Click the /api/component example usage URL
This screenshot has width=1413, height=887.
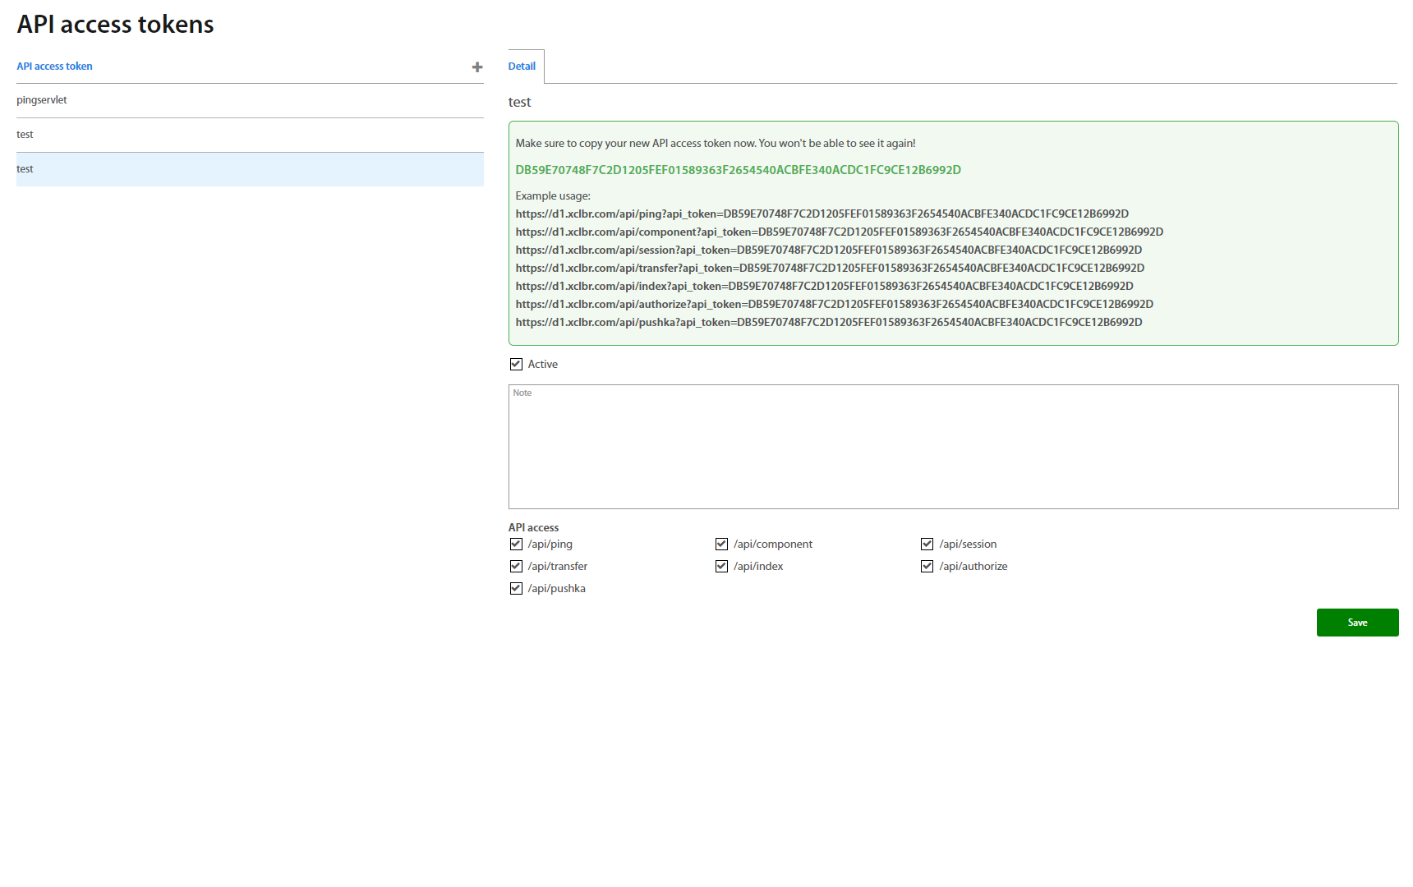click(x=839, y=232)
